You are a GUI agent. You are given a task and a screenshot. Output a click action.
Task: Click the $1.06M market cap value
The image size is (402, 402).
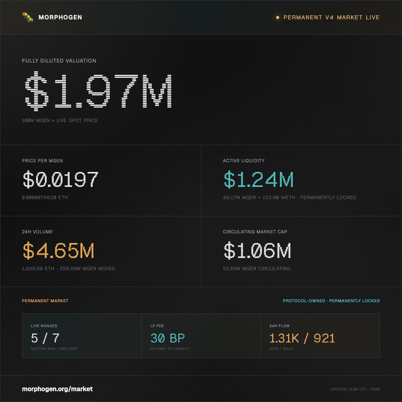click(258, 250)
